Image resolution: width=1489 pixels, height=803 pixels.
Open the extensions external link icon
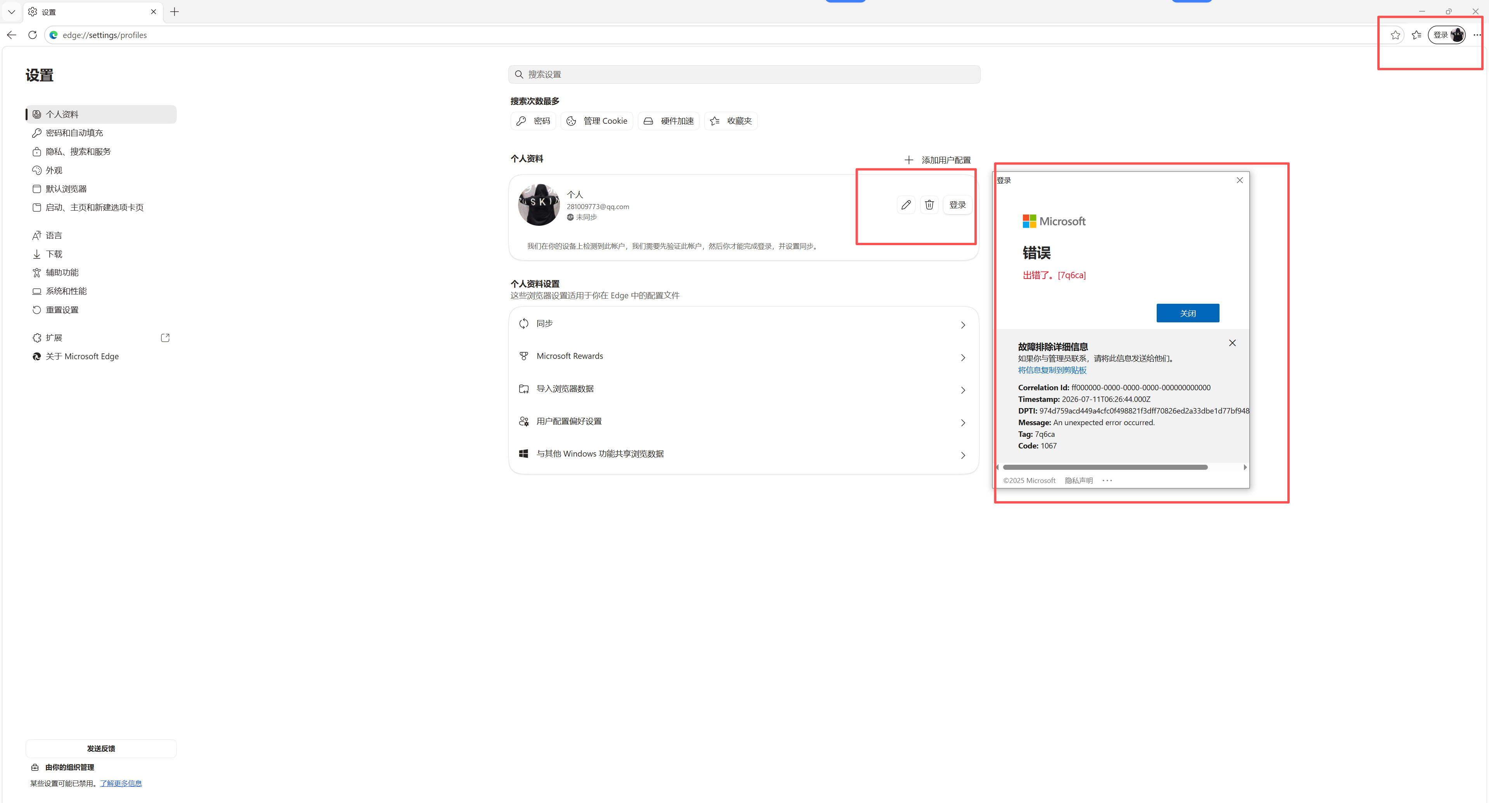point(165,337)
